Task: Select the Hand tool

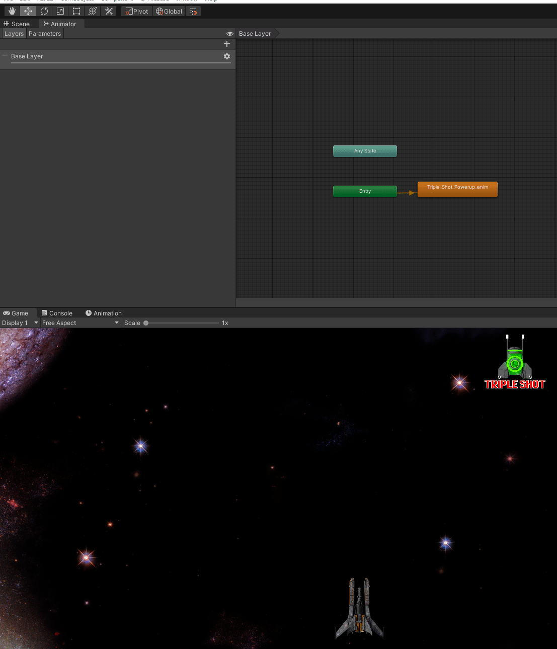Action: pyautogui.click(x=12, y=11)
